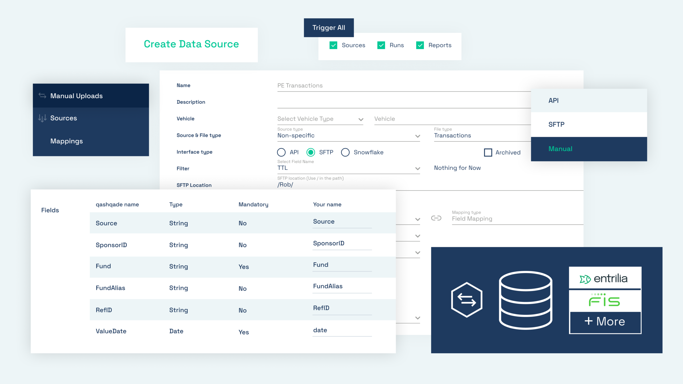Viewport: 683px width, 384px height.
Task: Click the Create Data Source button
Action: tap(192, 45)
